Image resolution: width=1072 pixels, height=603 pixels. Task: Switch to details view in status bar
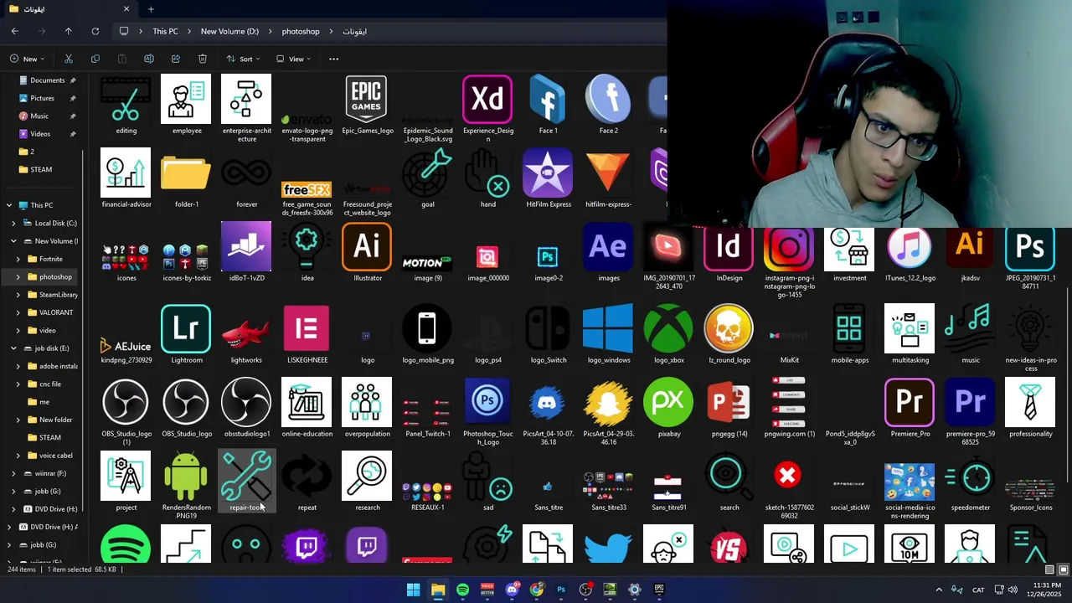coord(1049,569)
